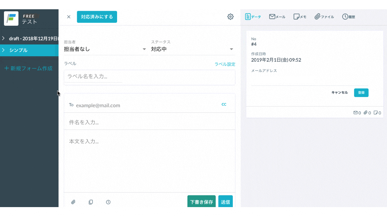The width and height of the screenshot is (387, 216).
Task: Click the mail count icon in data card
Action: click(x=355, y=113)
